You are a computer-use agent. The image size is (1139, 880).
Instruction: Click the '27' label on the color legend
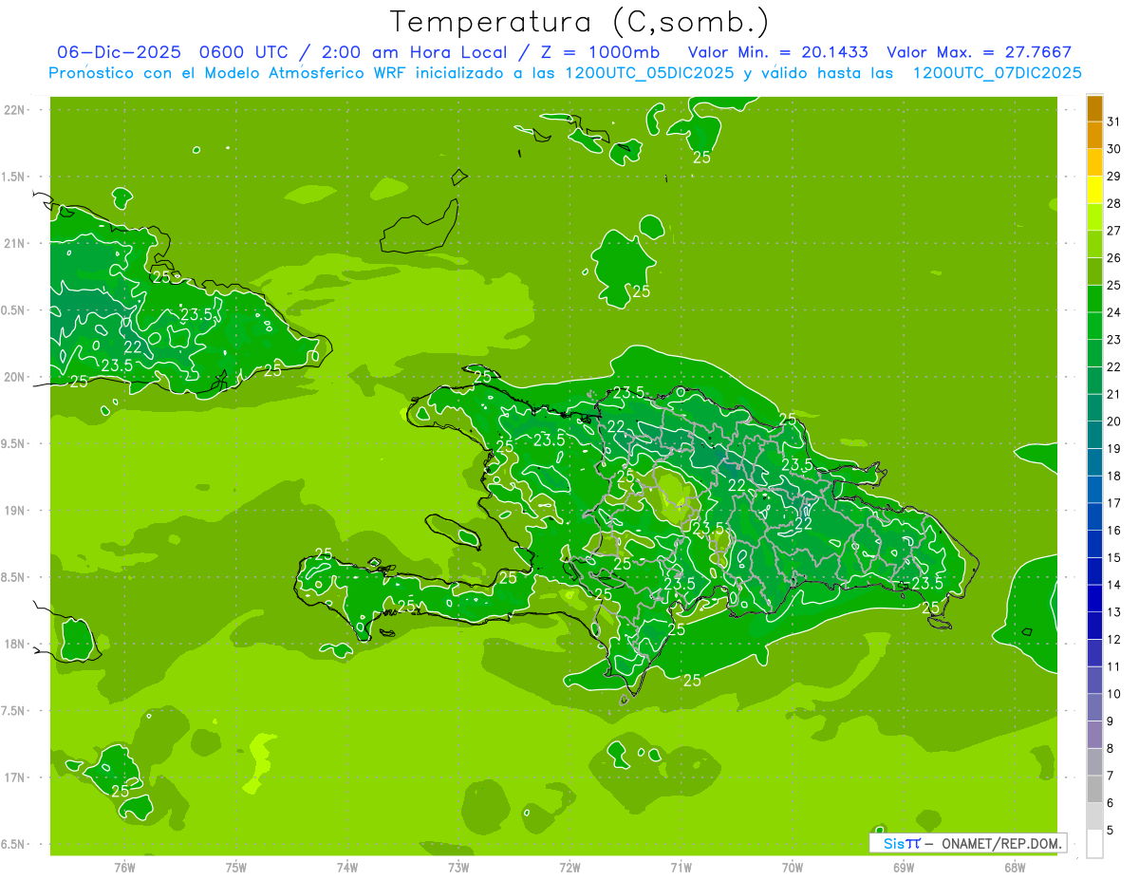(x=1114, y=231)
